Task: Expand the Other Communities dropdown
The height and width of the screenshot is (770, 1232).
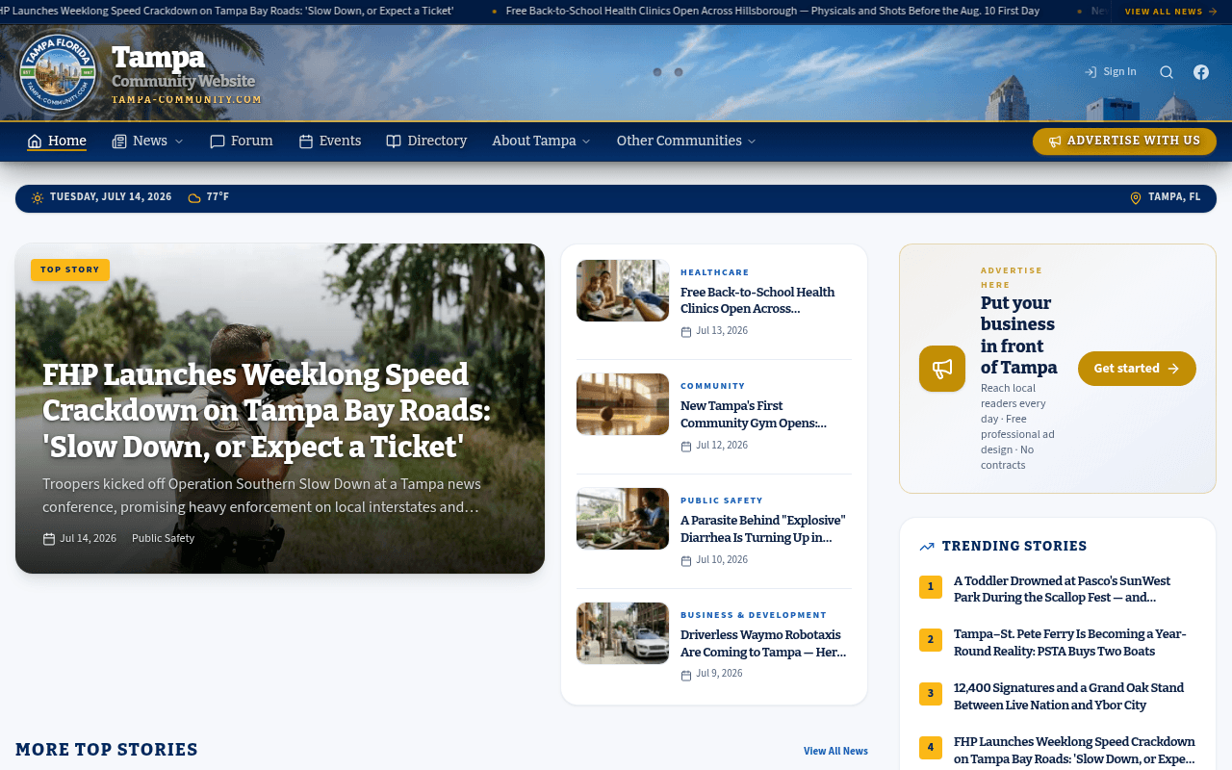Action: pyautogui.click(x=686, y=141)
